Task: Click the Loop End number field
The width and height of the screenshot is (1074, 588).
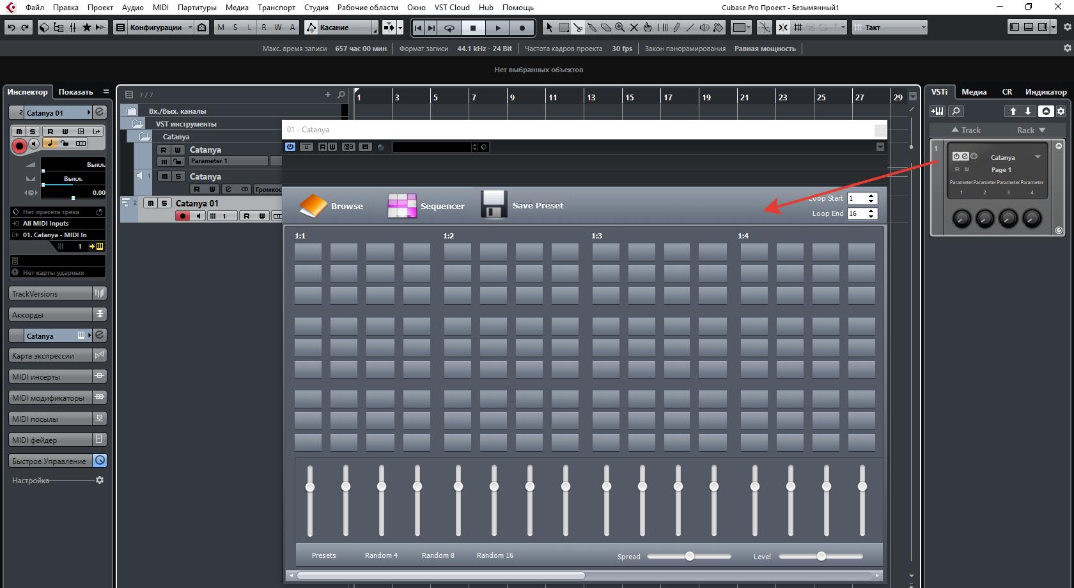Action: tap(857, 213)
